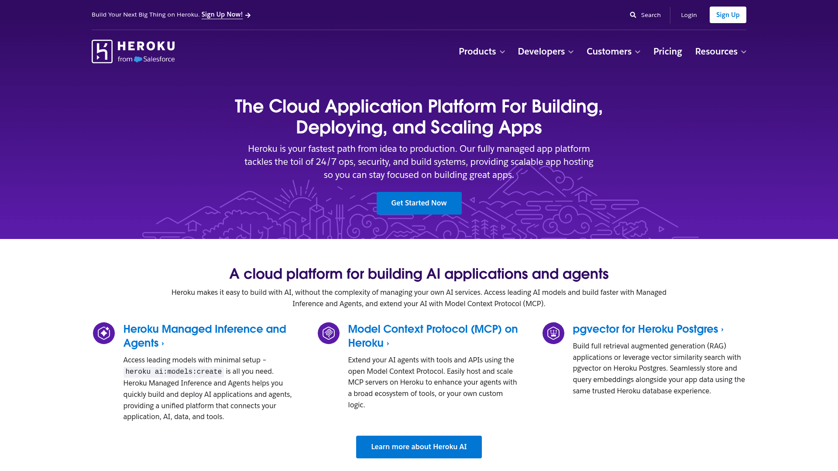Click the Login link
Image resolution: width=838 pixels, height=471 pixels.
pyautogui.click(x=689, y=15)
